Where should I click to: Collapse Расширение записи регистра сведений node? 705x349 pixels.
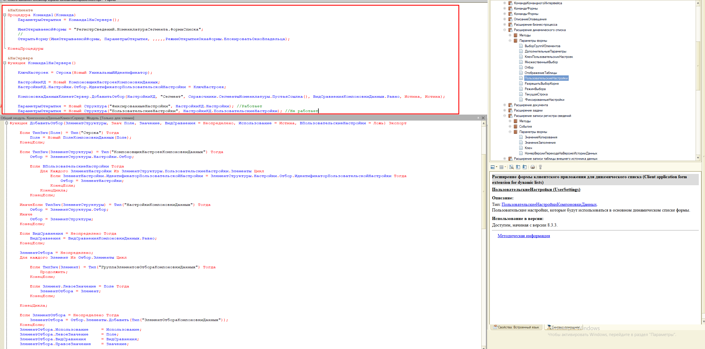pyautogui.click(x=505, y=116)
